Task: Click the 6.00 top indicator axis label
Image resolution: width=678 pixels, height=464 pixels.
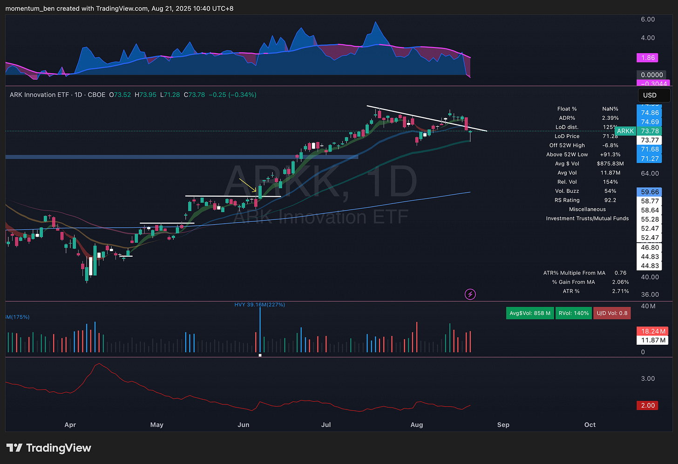Action: [648, 19]
